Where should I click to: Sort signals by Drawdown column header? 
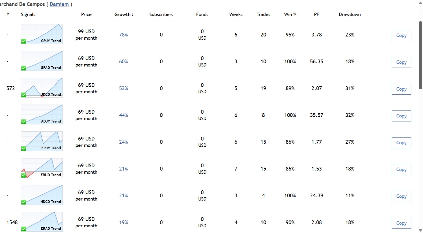pos(350,14)
